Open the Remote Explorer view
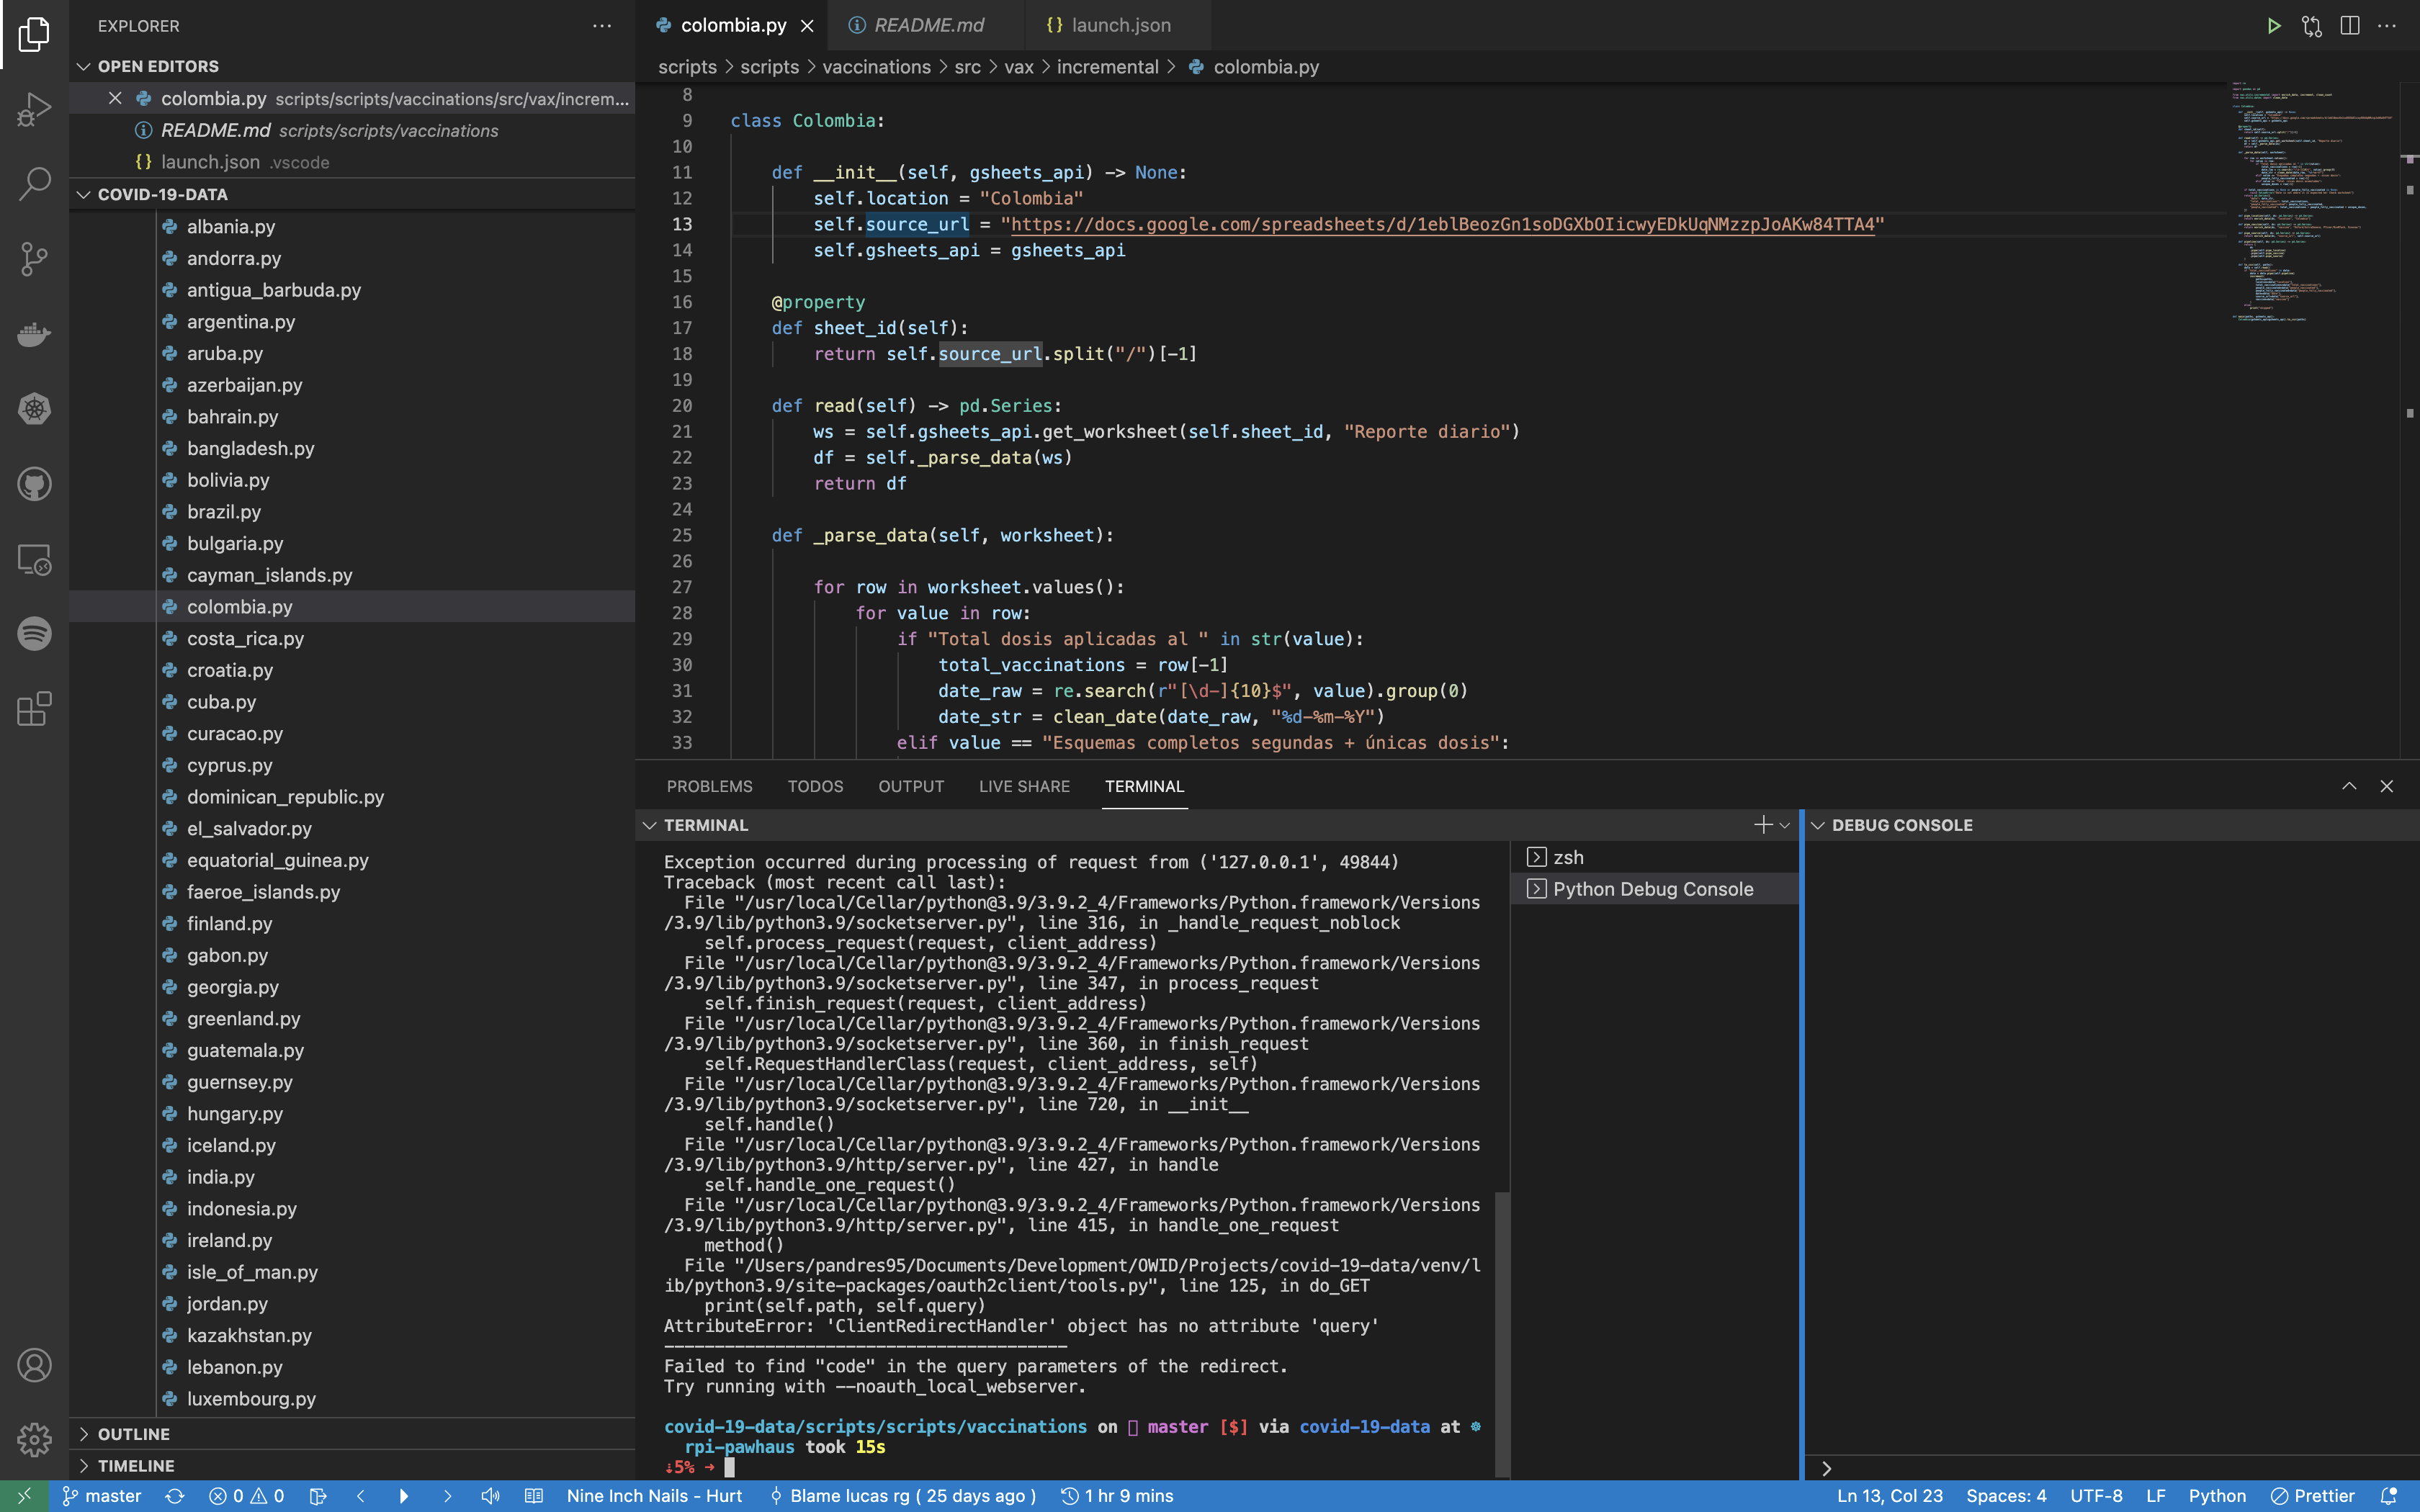The image size is (2420, 1512). [x=34, y=560]
